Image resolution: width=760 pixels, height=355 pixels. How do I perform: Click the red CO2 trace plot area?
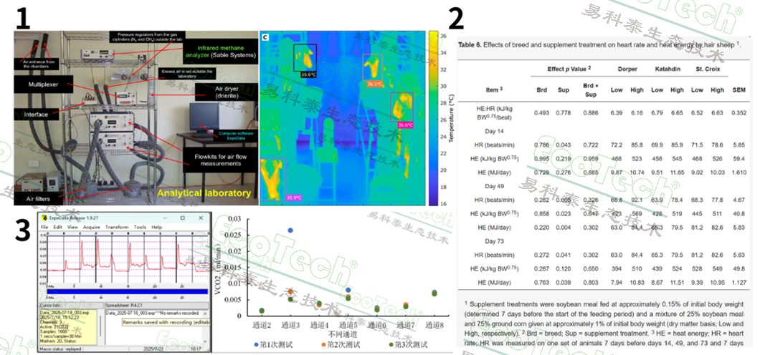tap(128, 260)
